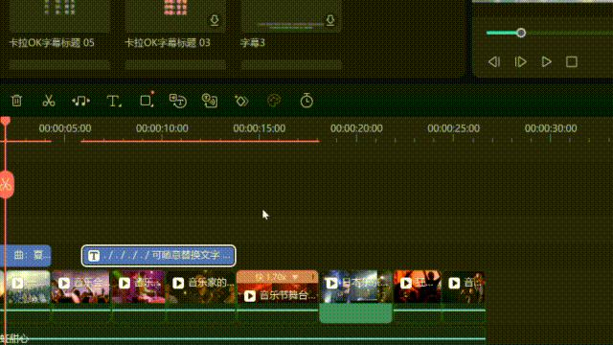Open the text-to-speech icon before the keyframe diamond
This screenshot has width=613, height=345.
click(210, 101)
